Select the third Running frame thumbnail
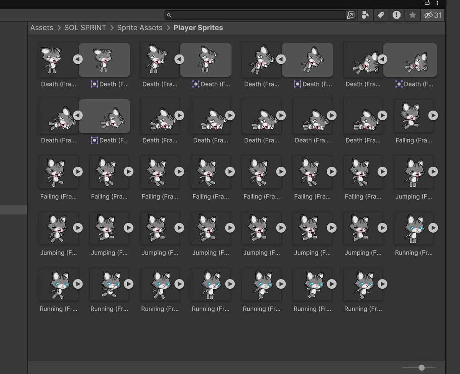Screen dimensions: 460x374 point(109,285)
